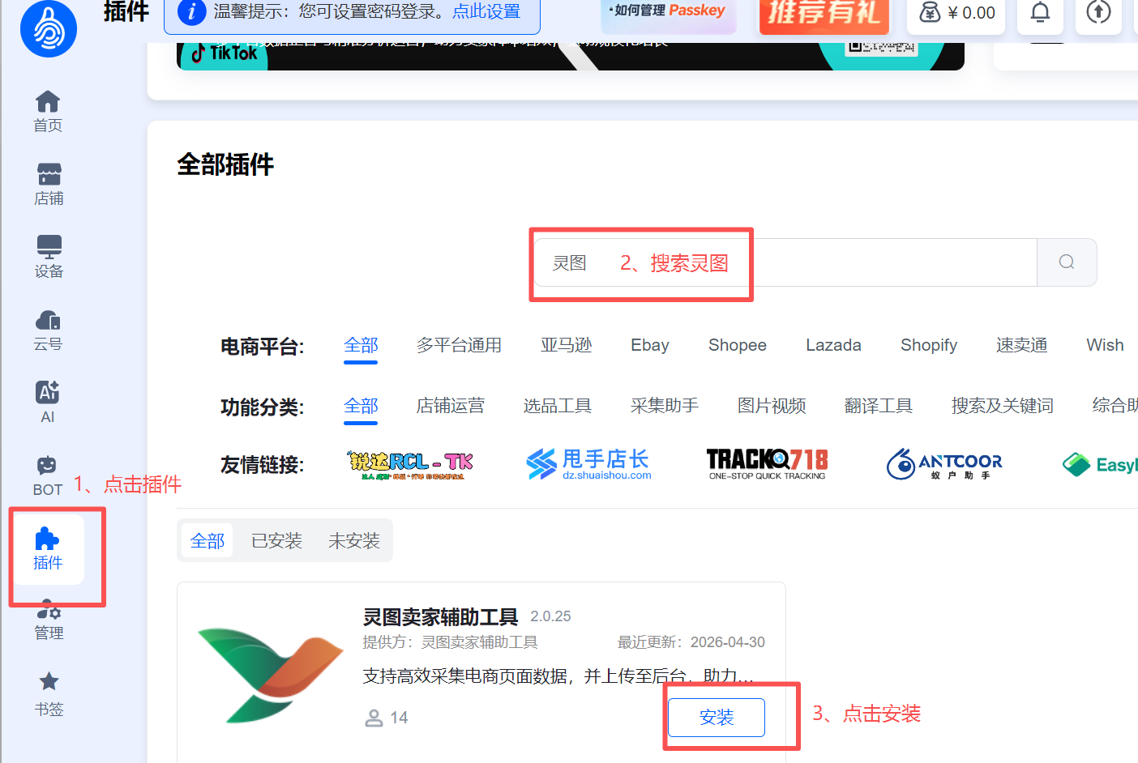This screenshot has height=763, width=1138.
Task: Filter function by 采集助手
Action: pyautogui.click(x=665, y=405)
